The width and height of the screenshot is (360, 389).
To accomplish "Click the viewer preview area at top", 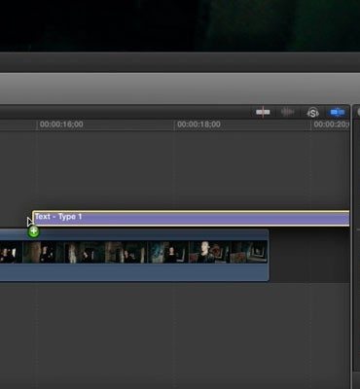I will tap(180, 25).
